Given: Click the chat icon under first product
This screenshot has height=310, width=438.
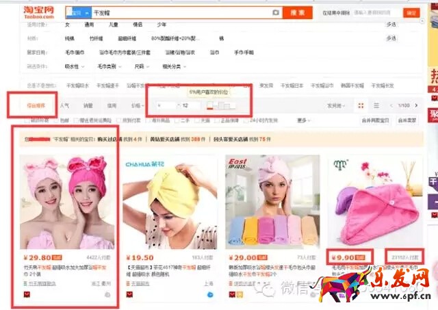Looking at the screenshot, I should click(x=107, y=295).
